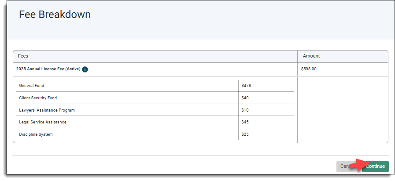Select the Amount column header
This screenshot has width=395, height=181.
[x=311, y=56]
